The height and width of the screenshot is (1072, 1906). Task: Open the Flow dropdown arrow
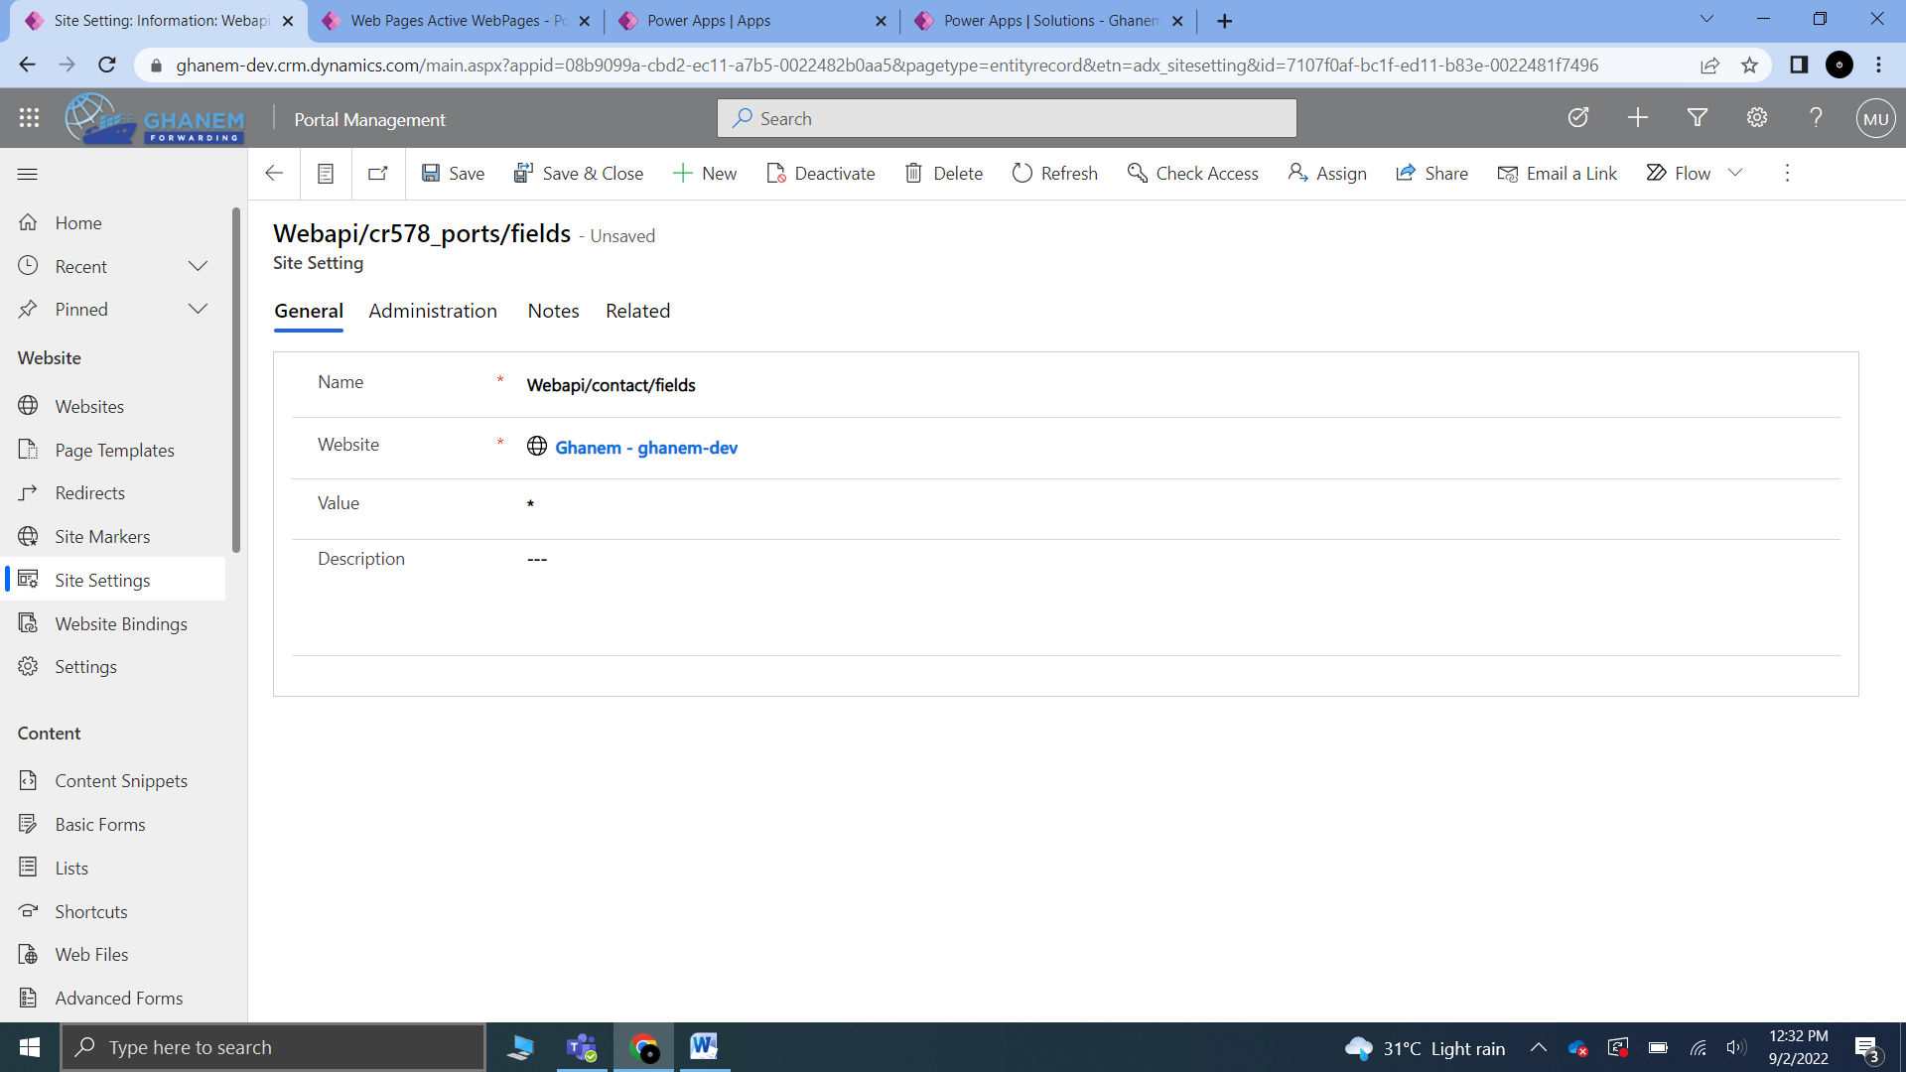tap(1735, 173)
